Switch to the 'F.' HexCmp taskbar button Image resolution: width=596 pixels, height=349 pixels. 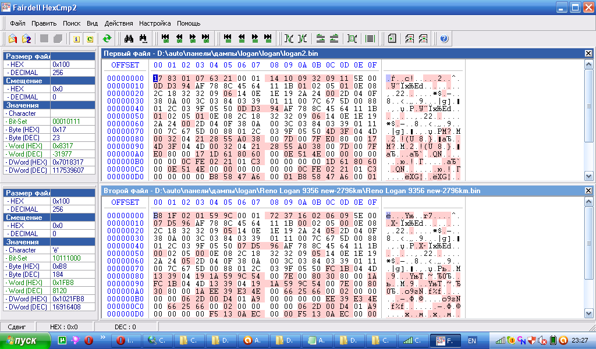point(445,340)
